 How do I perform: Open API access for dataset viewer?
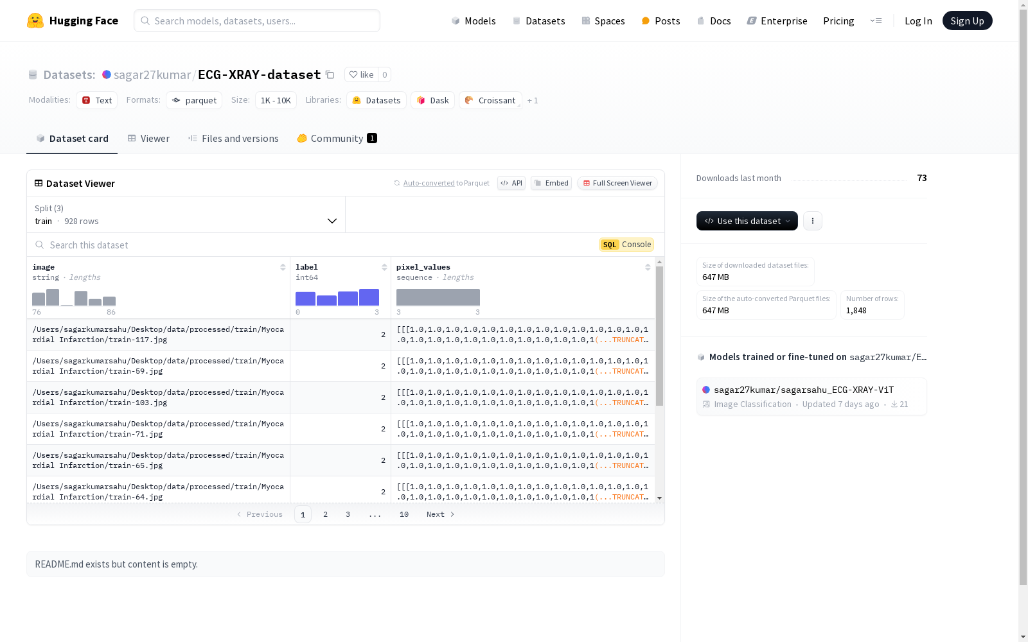(511, 183)
